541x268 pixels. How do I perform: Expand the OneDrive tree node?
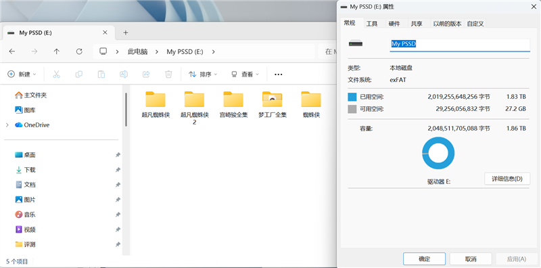click(7, 125)
